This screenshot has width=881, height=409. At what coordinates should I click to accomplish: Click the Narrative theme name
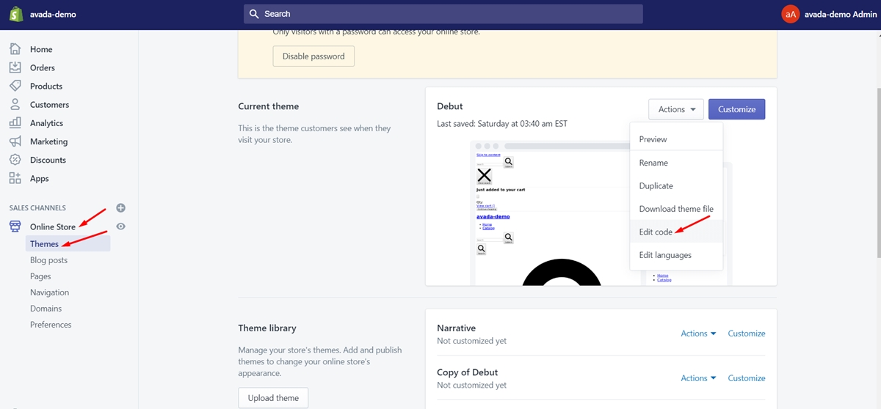click(x=456, y=328)
